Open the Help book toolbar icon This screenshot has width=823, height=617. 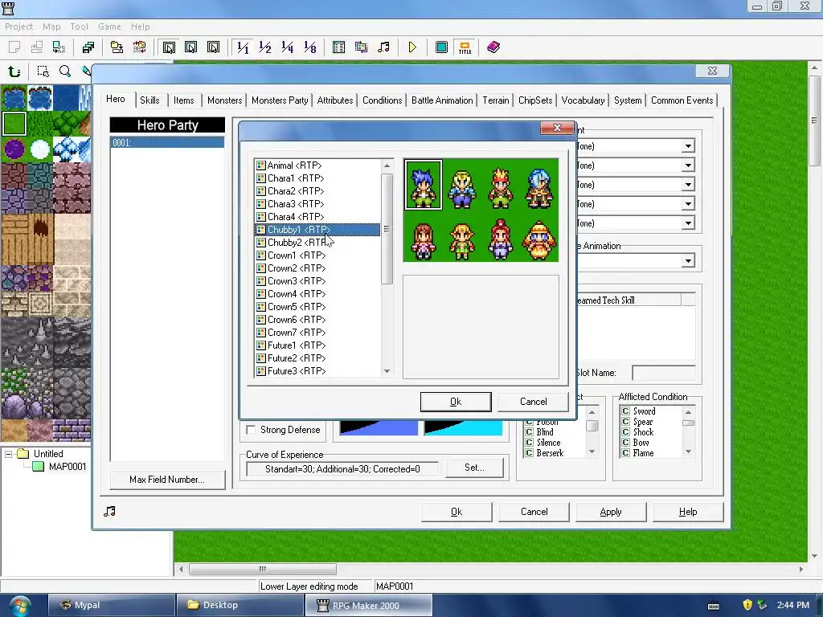pos(493,47)
